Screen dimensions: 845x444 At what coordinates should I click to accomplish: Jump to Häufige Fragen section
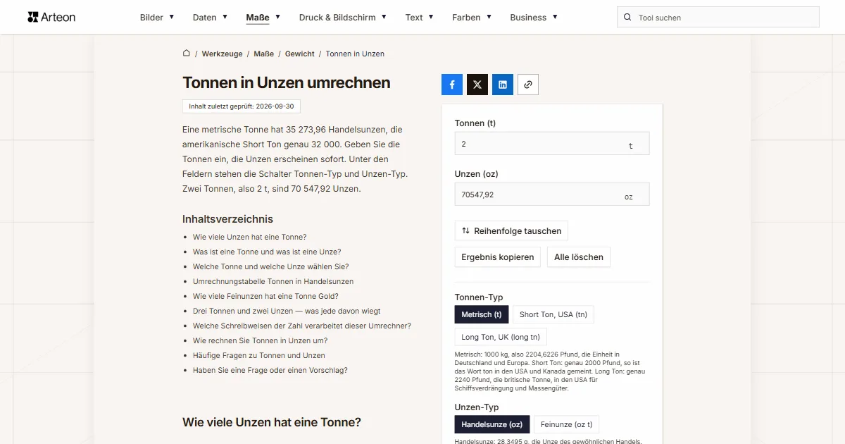click(259, 355)
